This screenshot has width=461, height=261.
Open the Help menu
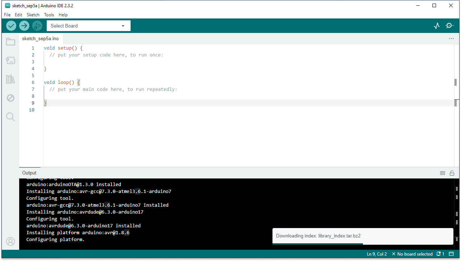[63, 15]
